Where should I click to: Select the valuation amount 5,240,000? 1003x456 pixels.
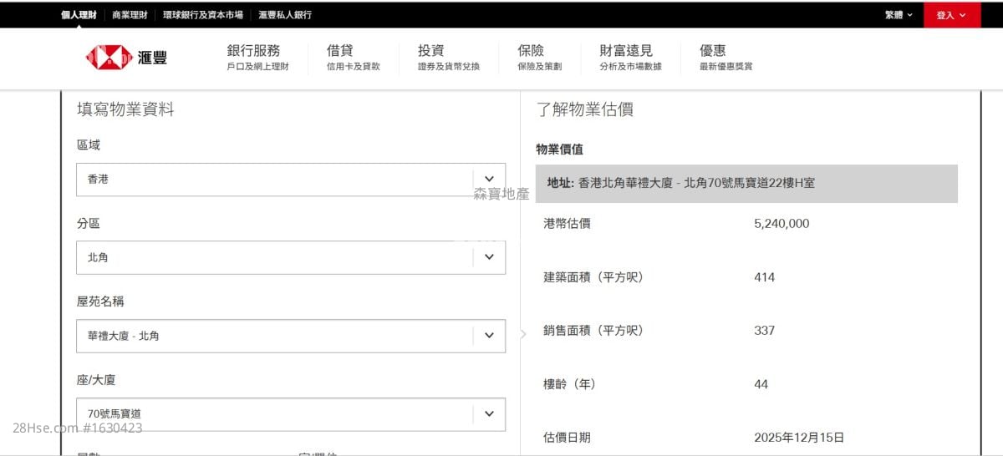pyautogui.click(x=782, y=224)
